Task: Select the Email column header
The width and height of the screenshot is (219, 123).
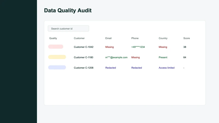Action: click(x=108, y=38)
